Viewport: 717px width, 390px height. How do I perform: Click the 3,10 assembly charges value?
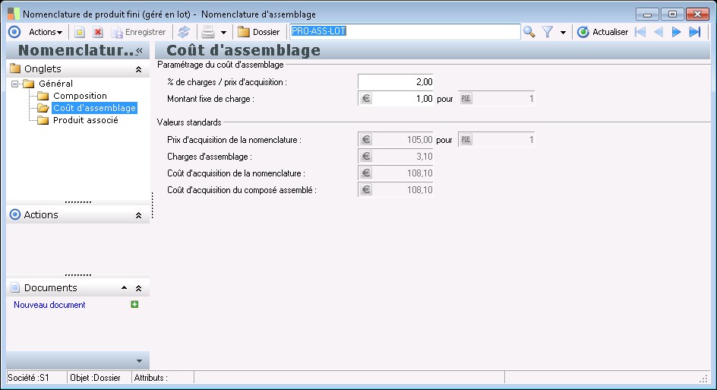click(425, 157)
